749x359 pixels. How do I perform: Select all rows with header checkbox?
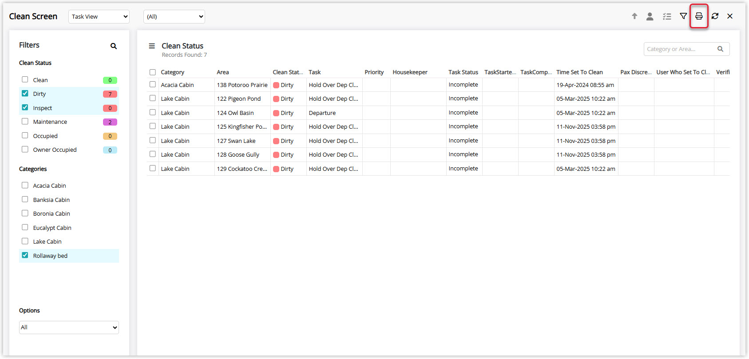[153, 72]
